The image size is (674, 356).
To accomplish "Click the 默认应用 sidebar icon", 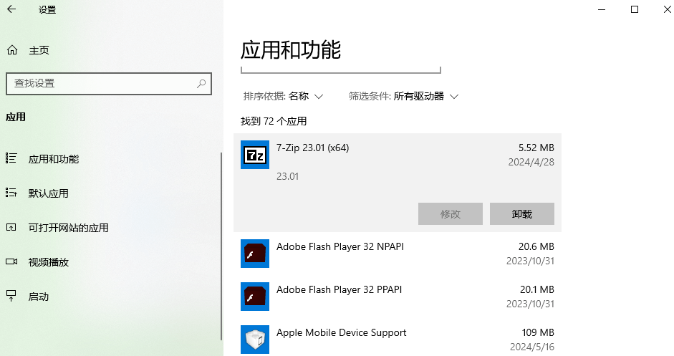I will tap(11, 193).
